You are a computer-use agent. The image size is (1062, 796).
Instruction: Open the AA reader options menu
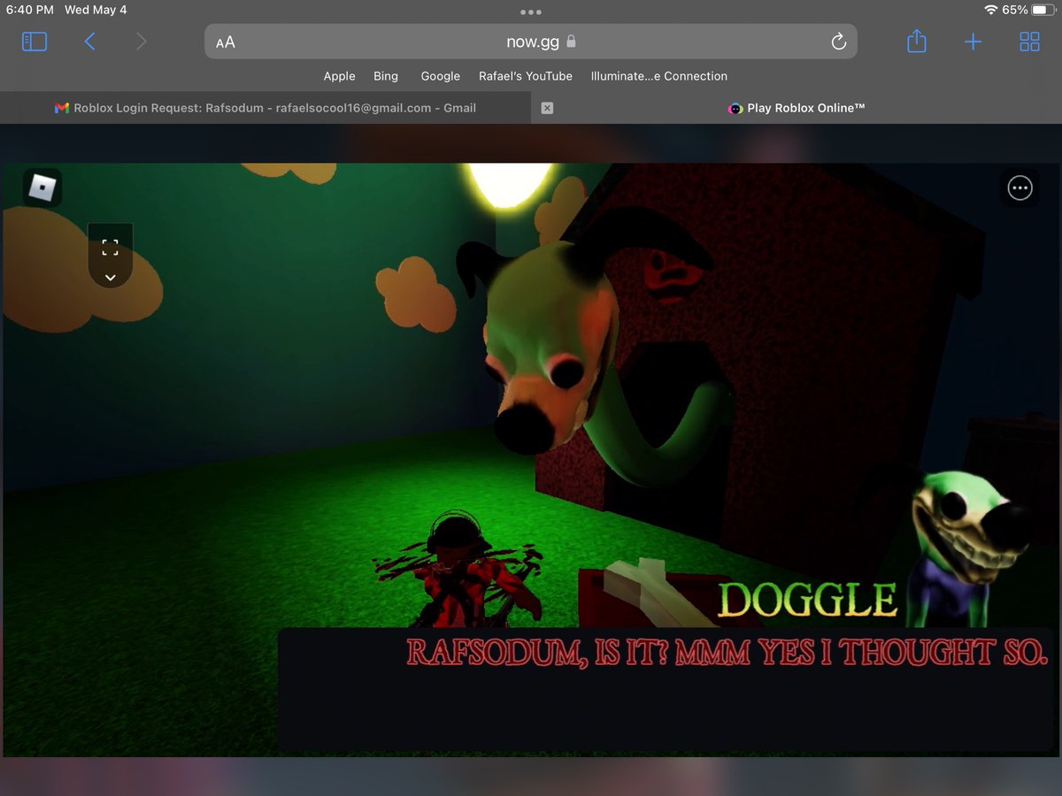pos(226,42)
